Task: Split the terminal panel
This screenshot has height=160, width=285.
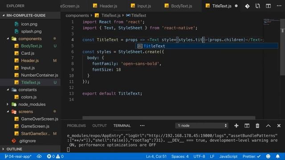Action: point(247,125)
